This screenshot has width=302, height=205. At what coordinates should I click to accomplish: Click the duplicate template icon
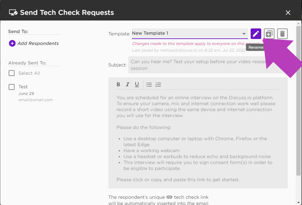click(269, 34)
